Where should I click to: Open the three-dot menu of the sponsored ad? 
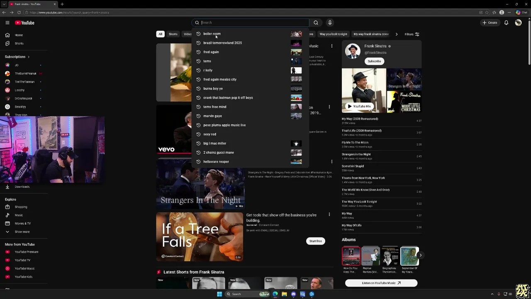pyautogui.click(x=329, y=215)
